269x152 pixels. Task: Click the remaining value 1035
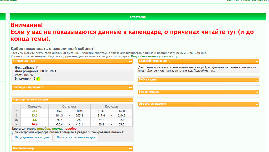[79, 111]
